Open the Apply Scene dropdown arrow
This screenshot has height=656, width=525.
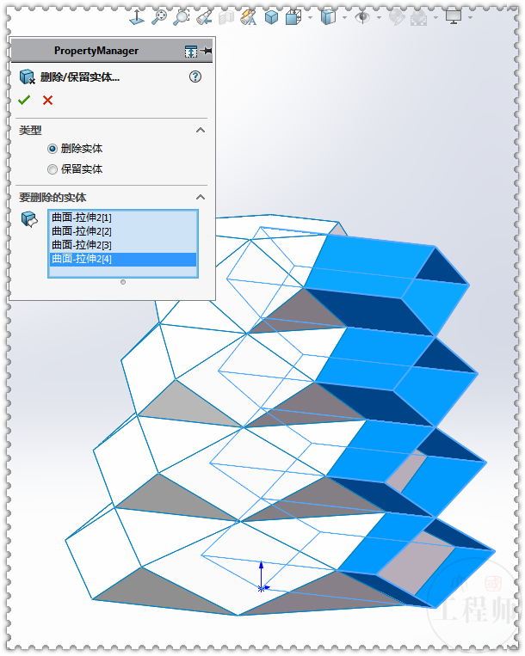435,17
